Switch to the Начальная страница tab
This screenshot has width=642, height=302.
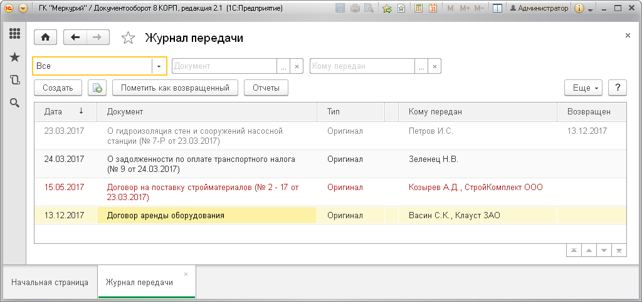coord(50,283)
